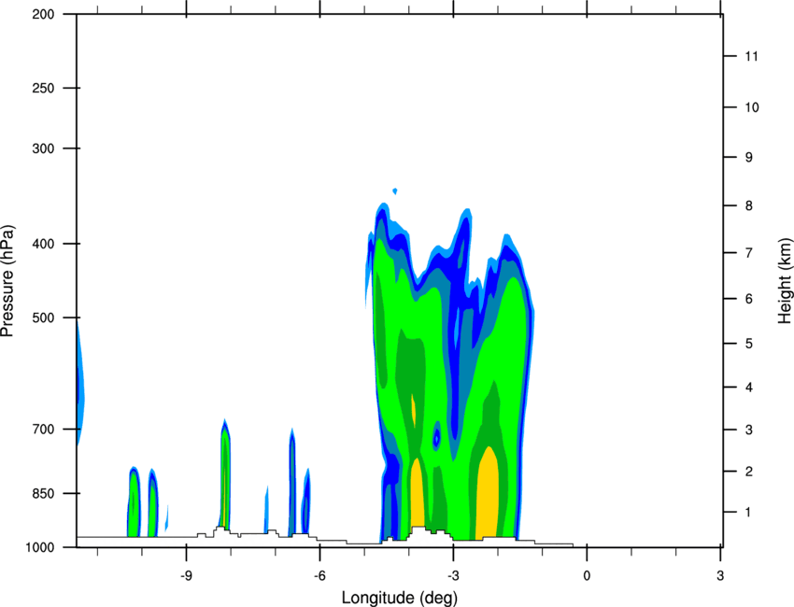Click the -3 longitude tick label
This screenshot has width=794, height=607.
click(453, 576)
